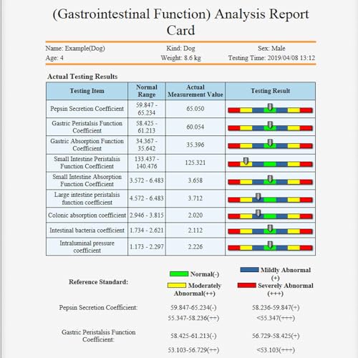Click reference value <55.347(+++)

click(276, 318)
